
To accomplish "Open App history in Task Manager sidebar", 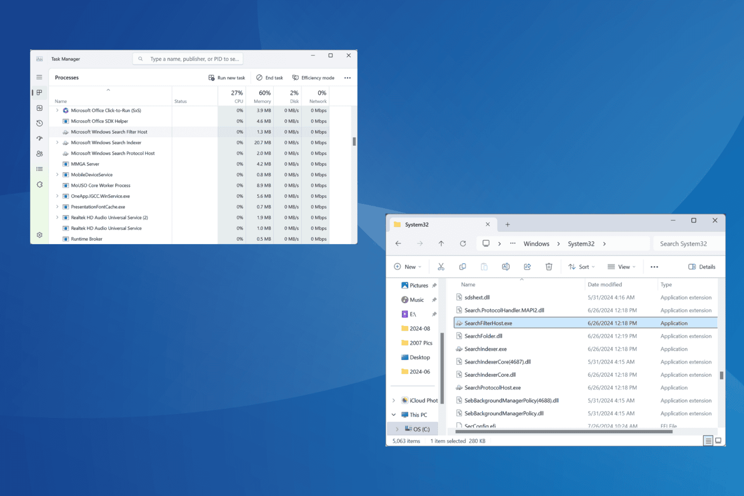I will click(x=39, y=123).
